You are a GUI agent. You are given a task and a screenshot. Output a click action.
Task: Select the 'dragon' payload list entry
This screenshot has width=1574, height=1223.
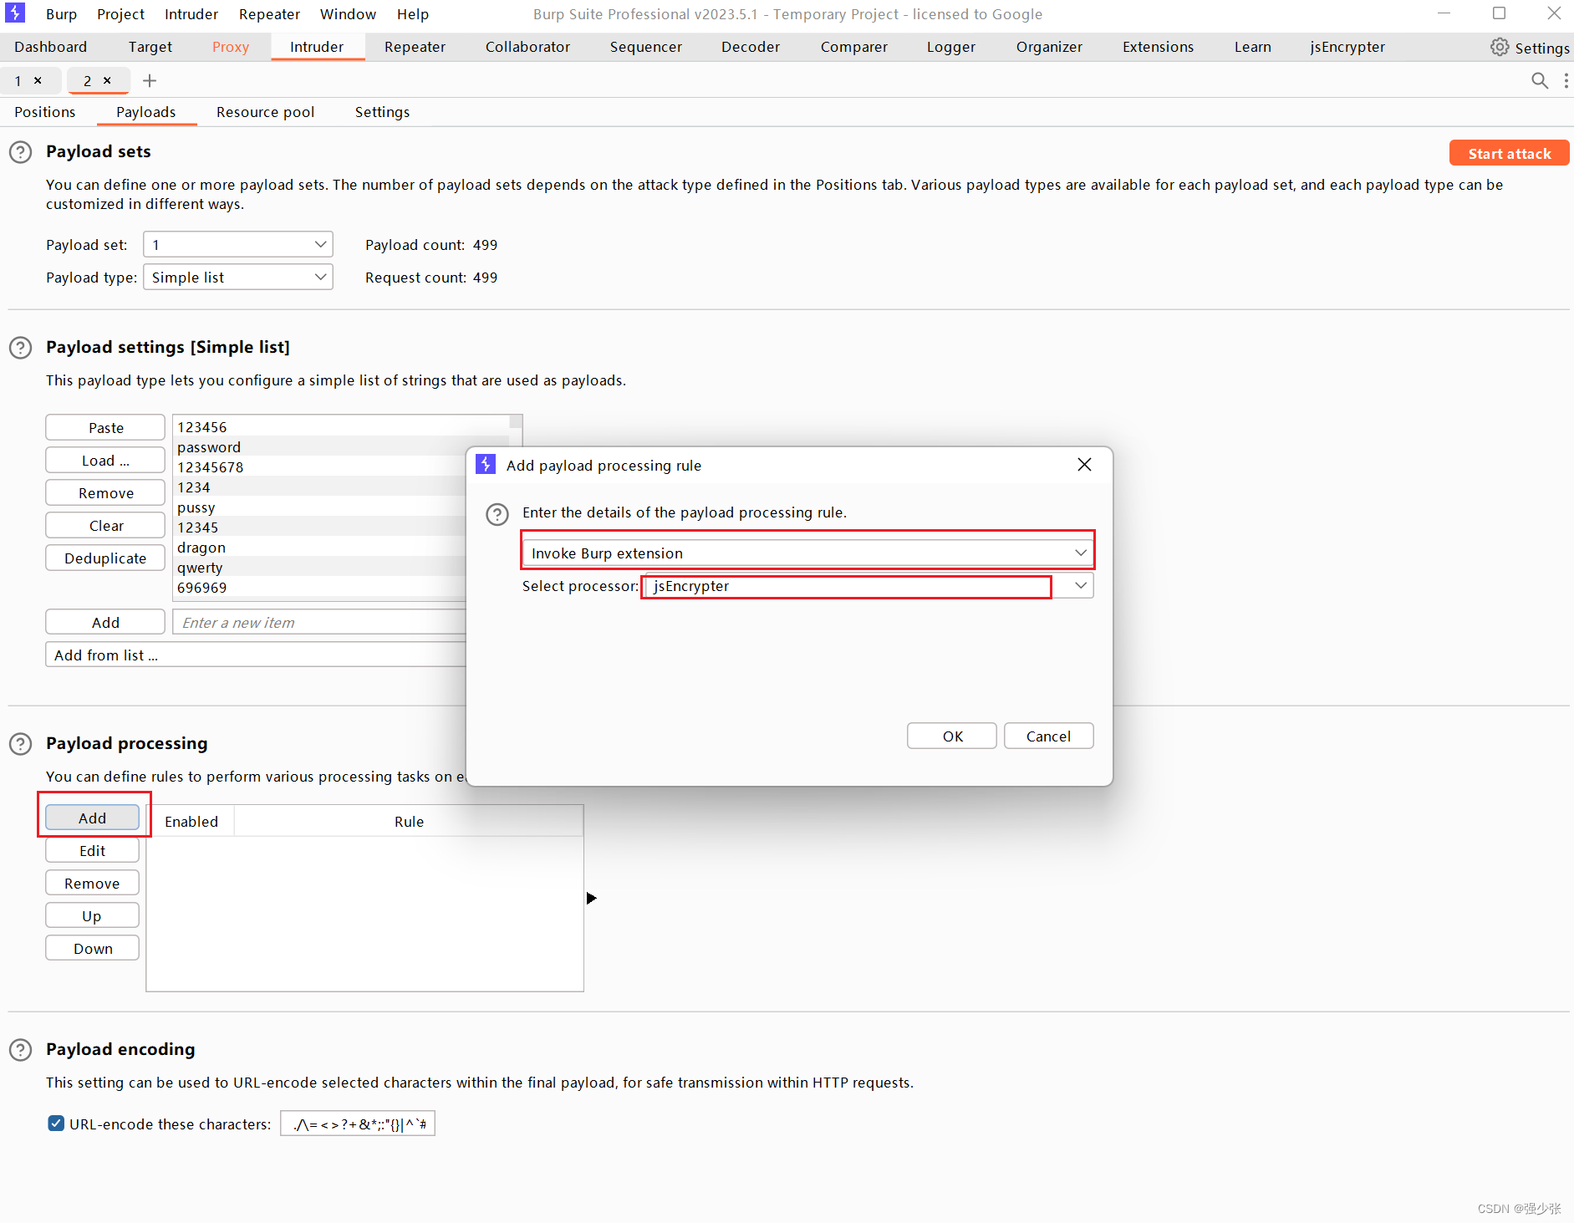point(320,547)
